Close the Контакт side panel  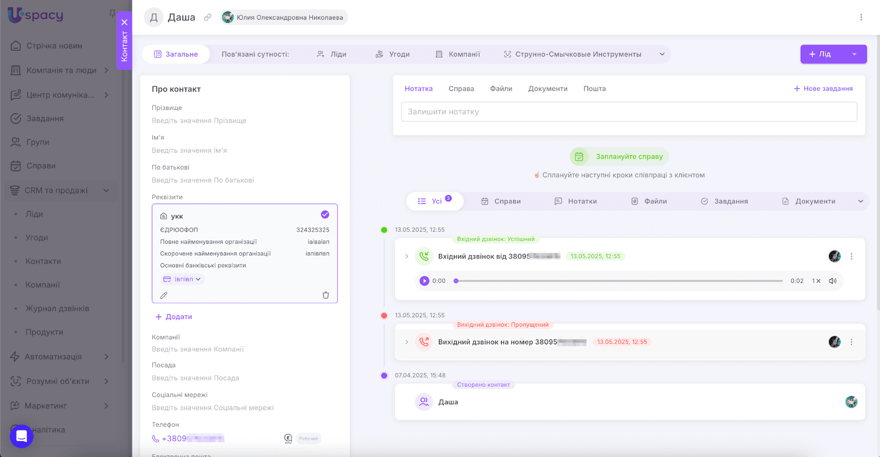click(x=124, y=23)
